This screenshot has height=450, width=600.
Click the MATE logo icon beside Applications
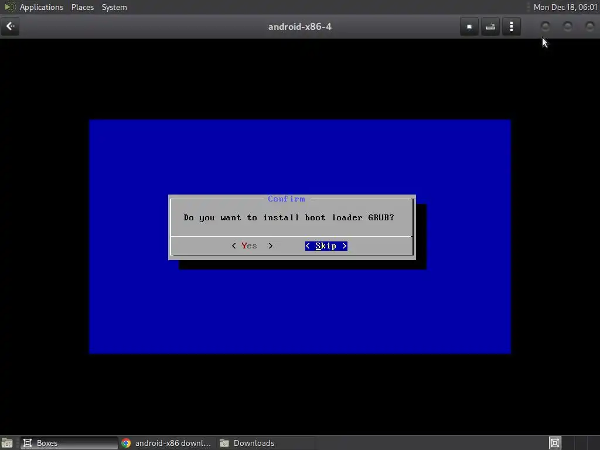click(x=10, y=7)
